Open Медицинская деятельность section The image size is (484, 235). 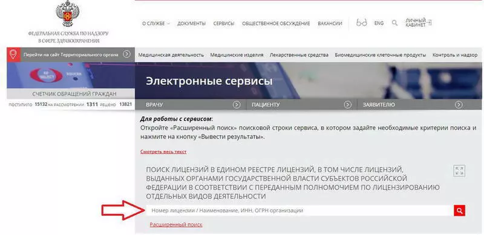(171, 55)
